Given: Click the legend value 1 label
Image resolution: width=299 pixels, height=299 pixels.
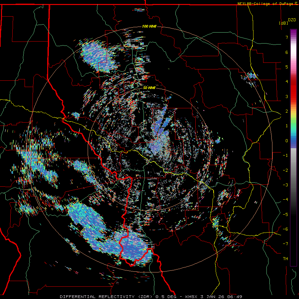Looking at the screenshot, I should (287, 126).
